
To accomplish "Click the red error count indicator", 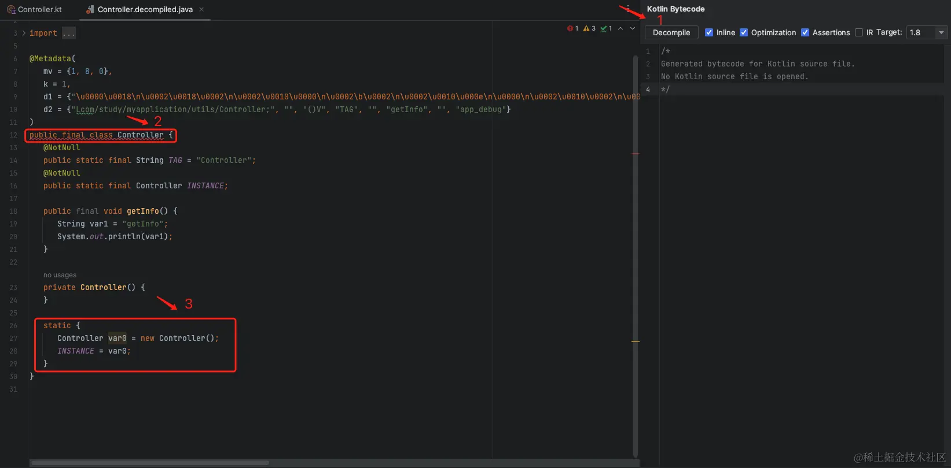I will tap(572, 28).
